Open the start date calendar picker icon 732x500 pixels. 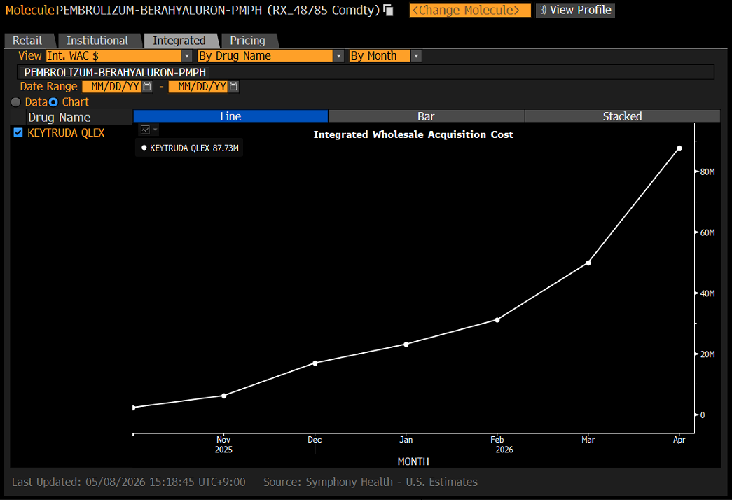(x=147, y=86)
